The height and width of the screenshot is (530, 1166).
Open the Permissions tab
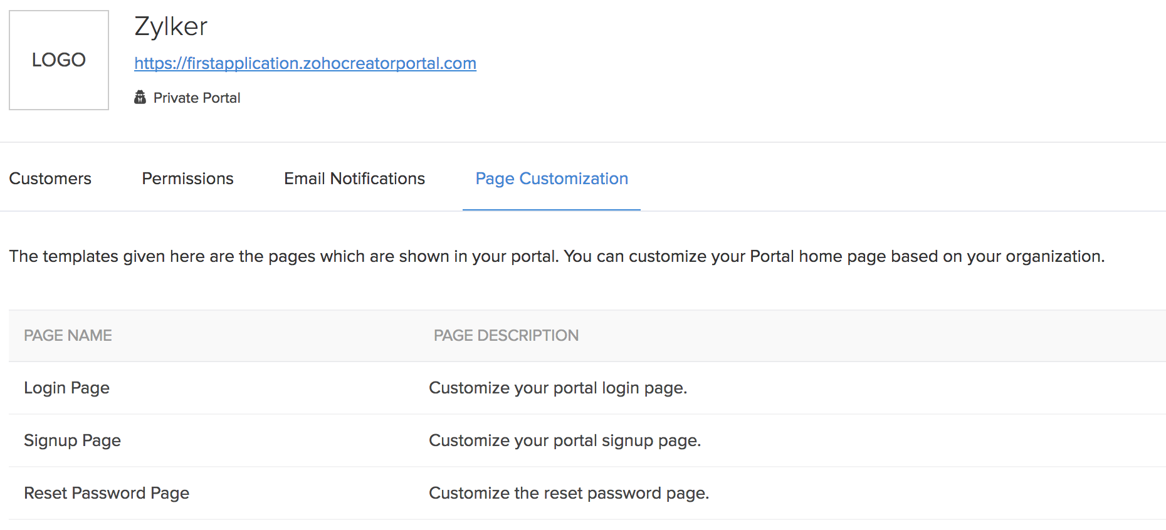coord(187,179)
